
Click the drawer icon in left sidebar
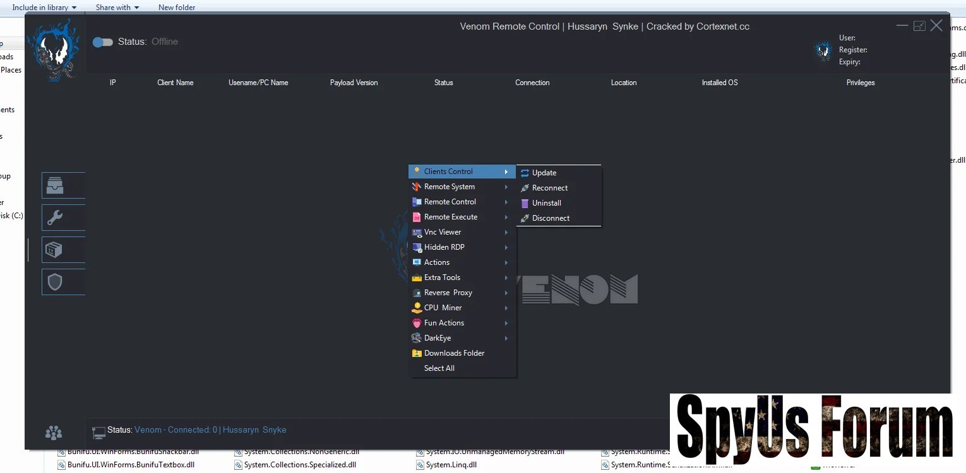point(55,185)
